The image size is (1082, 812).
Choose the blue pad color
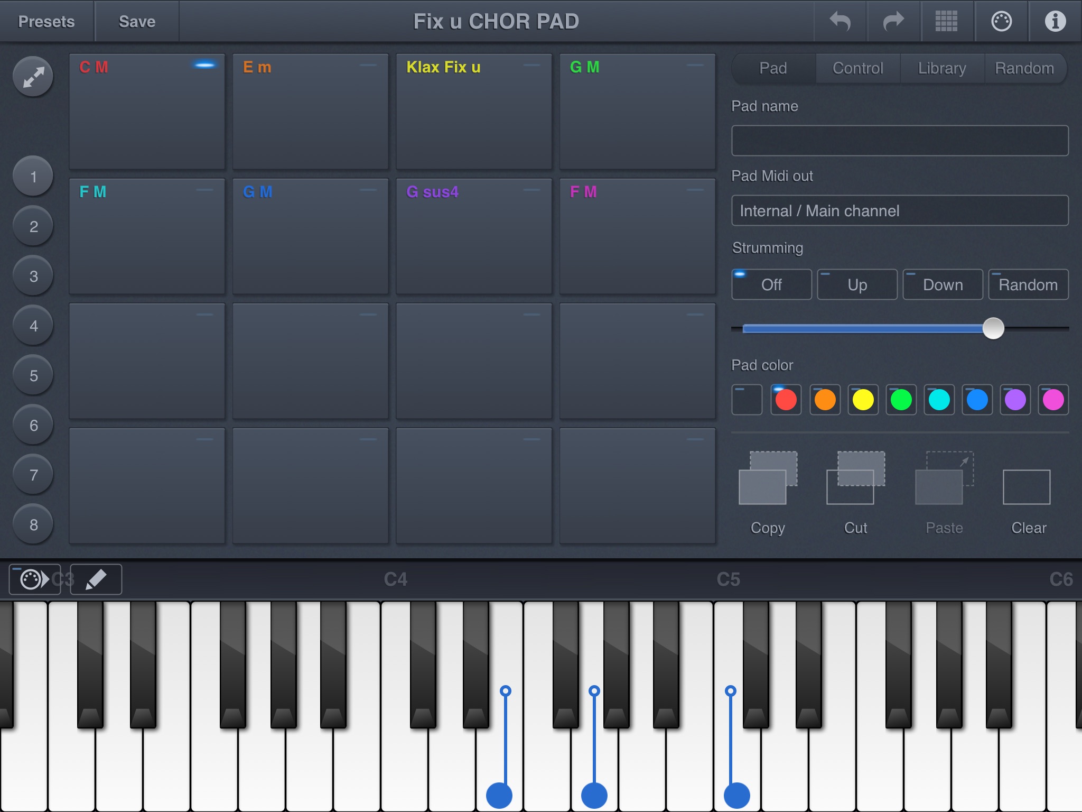[977, 400]
